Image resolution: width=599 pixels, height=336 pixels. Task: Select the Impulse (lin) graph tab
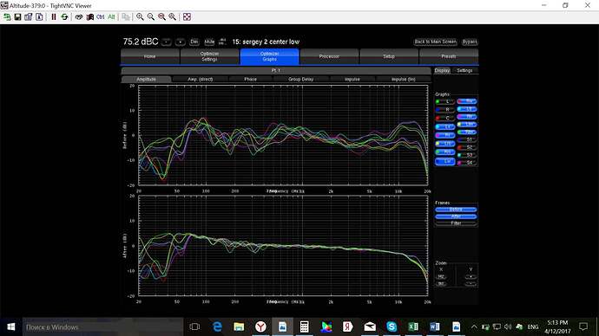404,80
